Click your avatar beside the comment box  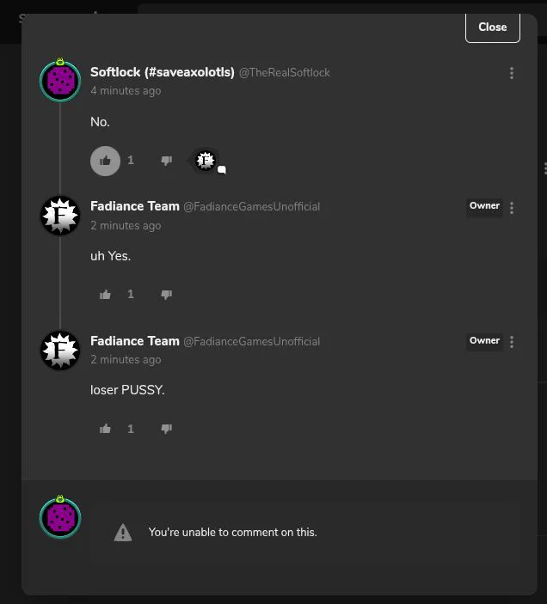(60, 517)
